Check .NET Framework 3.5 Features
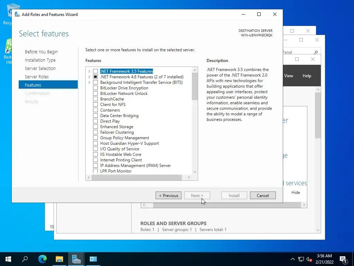This screenshot has width=354, height=266. [x=95, y=71]
